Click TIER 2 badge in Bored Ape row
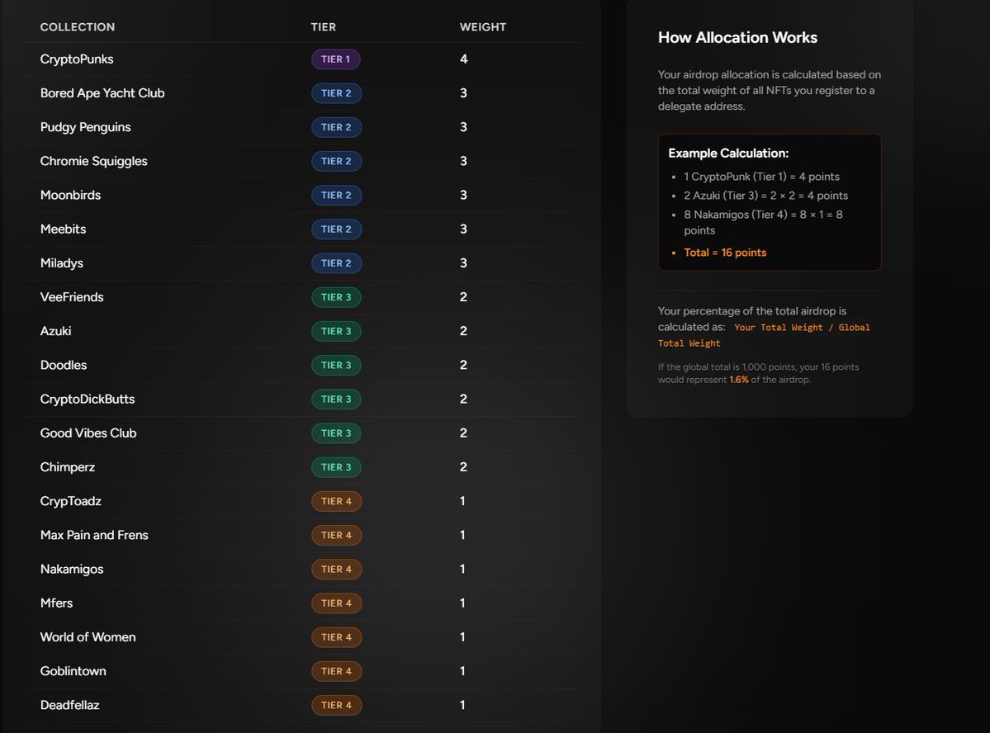The image size is (990, 733). click(x=337, y=93)
